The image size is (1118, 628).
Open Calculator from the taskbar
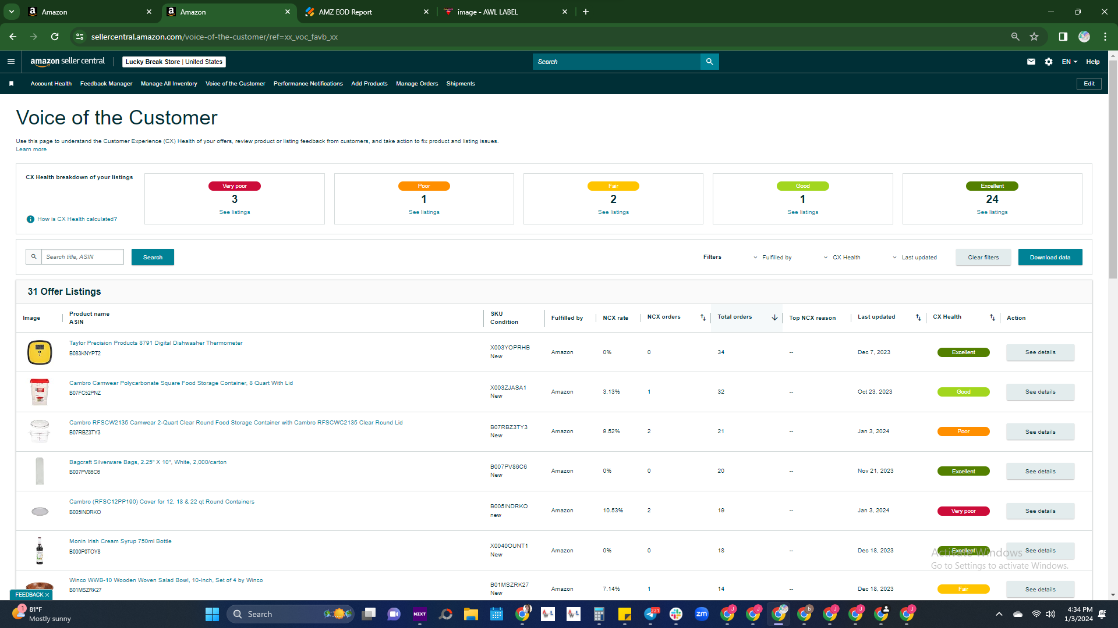click(599, 614)
